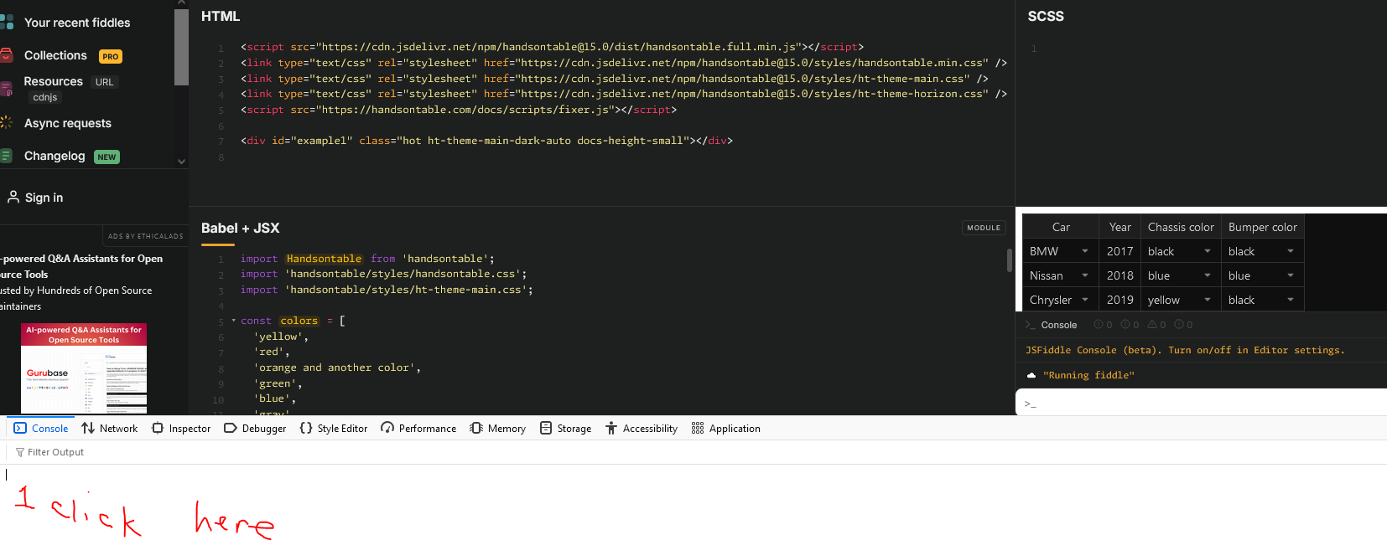Click the devtools Console tab icon
1387x540 pixels.
click(x=20, y=428)
